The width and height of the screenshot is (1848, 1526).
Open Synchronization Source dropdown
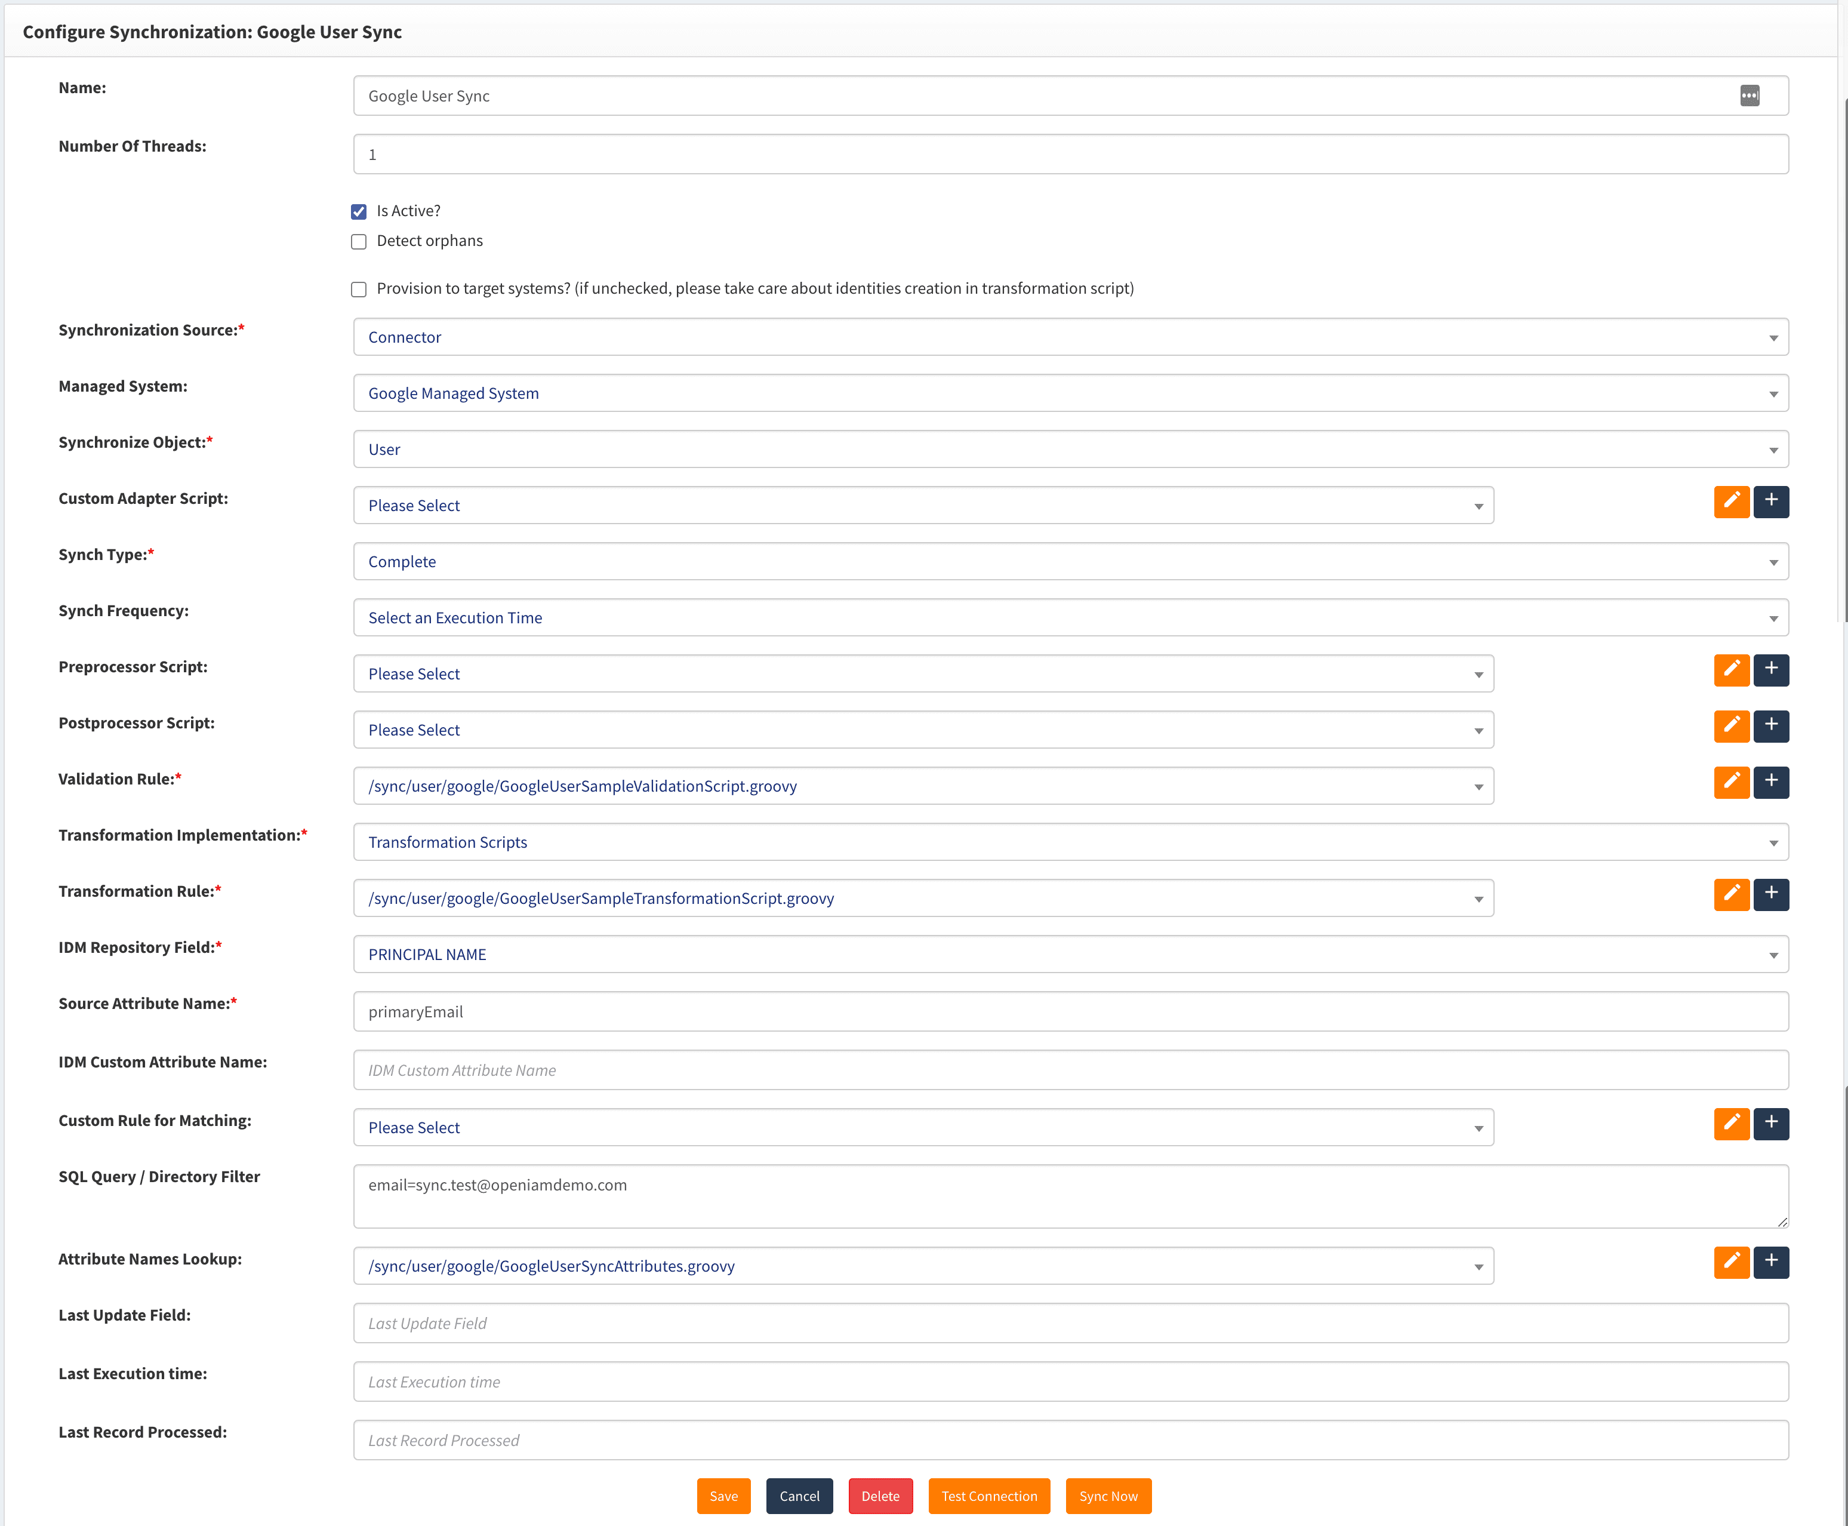click(x=1070, y=337)
